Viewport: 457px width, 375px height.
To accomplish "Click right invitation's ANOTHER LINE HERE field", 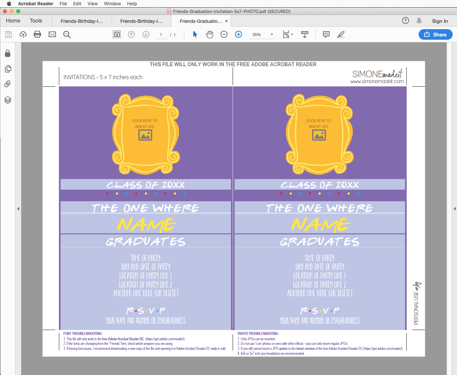I will [320, 293].
